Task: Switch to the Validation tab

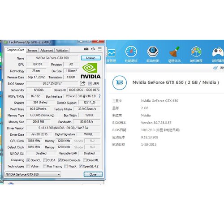Action: (x=62, y=51)
